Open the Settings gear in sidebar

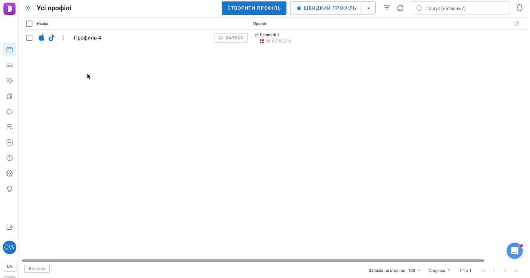click(x=10, y=173)
